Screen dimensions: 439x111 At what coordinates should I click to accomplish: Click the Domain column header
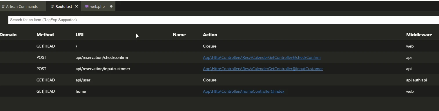pos(8,35)
